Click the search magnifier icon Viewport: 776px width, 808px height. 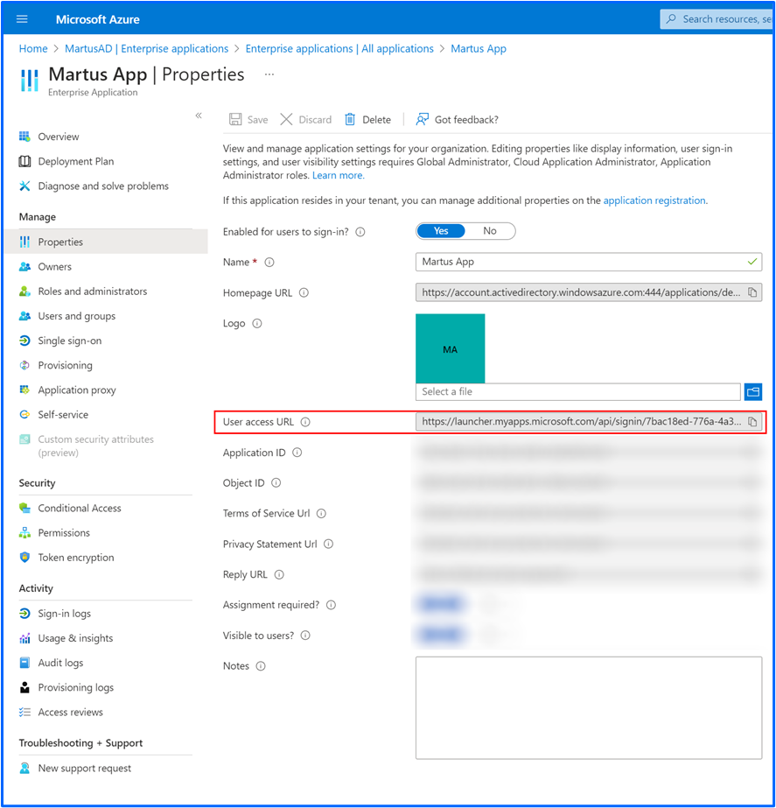[671, 19]
